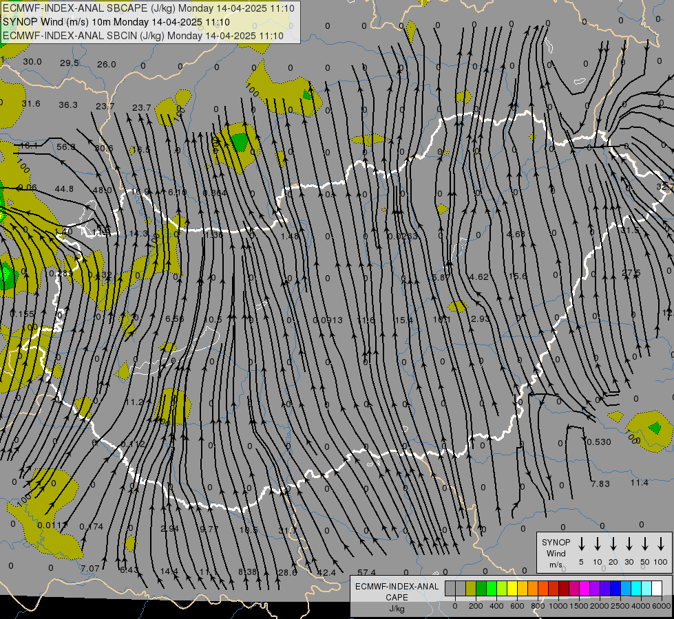Click the wind legend arrow for 50 m/s
674x619 pixels.
tap(645, 544)
